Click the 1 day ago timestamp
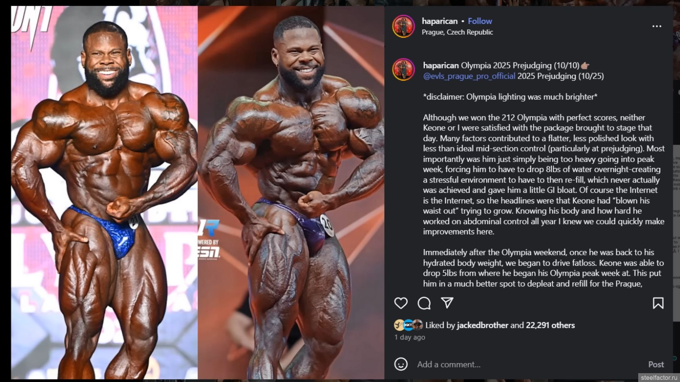Screen dimensions: 680x382 (x=410, y=337)
